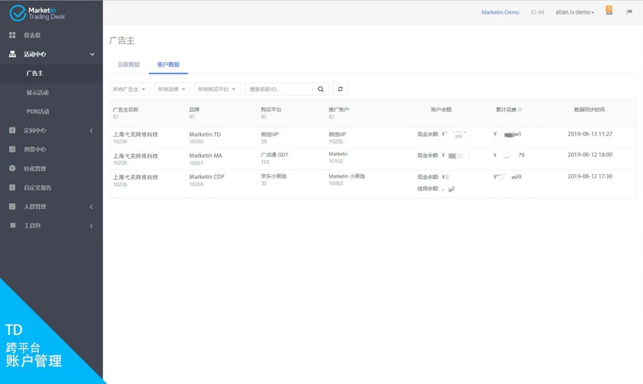This screenshot has width=643, height=384.
Task: Open the 所有广告主 dropdown filter
Action: click(129, 89)
